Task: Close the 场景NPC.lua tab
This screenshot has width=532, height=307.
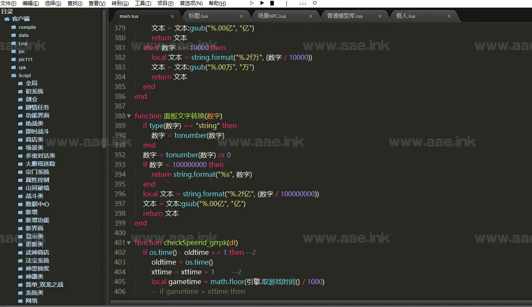Action: coord(311,16)
